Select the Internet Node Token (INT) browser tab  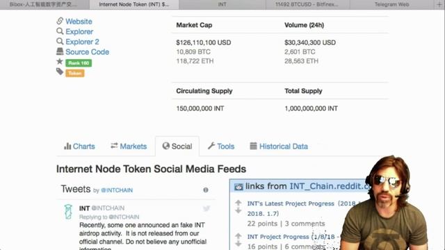pos(134,5)
